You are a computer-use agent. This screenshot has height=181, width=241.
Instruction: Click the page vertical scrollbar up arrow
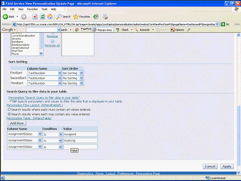click(x=239, y=35)
